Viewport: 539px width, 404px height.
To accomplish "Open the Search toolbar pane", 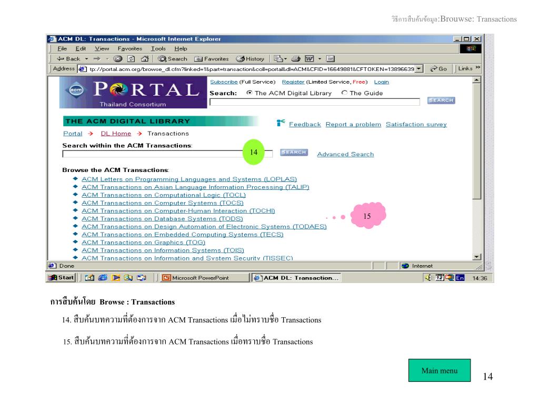I will 173,59.
